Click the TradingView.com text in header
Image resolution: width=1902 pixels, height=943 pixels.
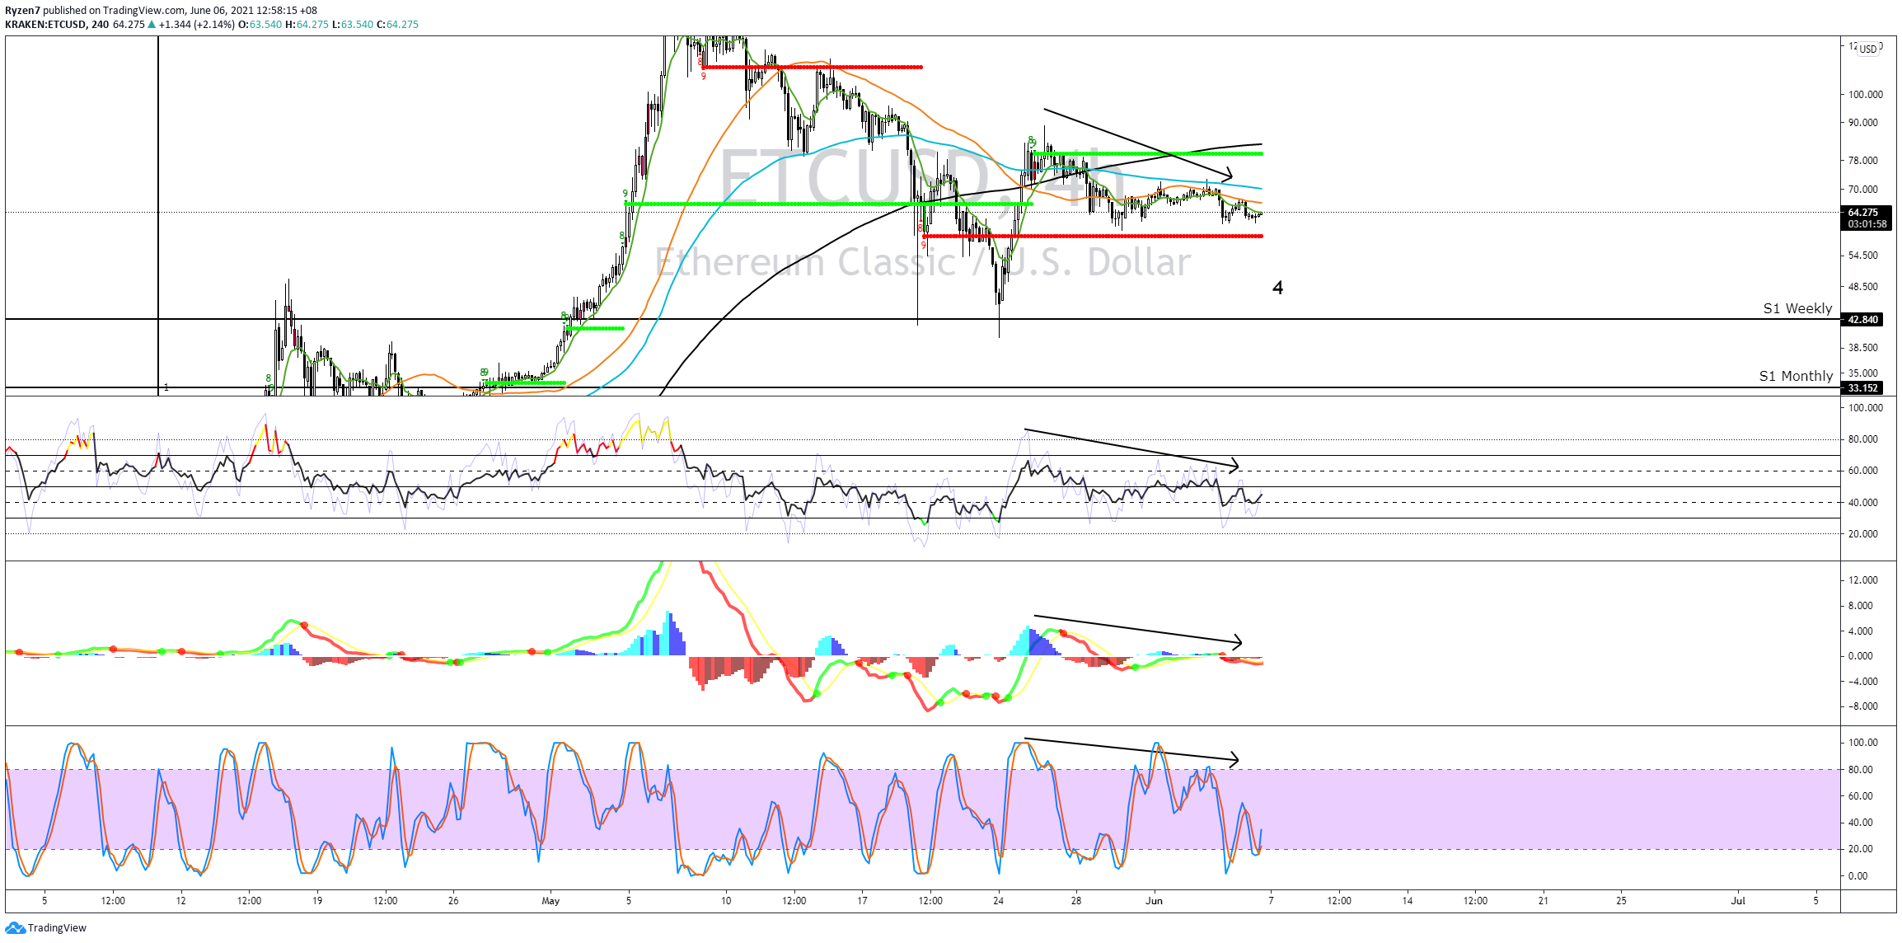point(144,11)
